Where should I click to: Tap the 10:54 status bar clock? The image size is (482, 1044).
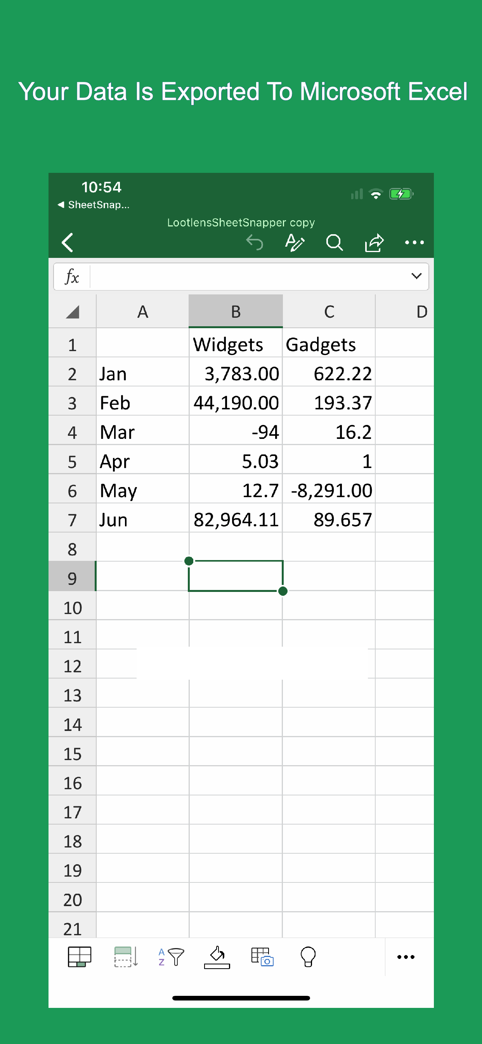(101, 187)
